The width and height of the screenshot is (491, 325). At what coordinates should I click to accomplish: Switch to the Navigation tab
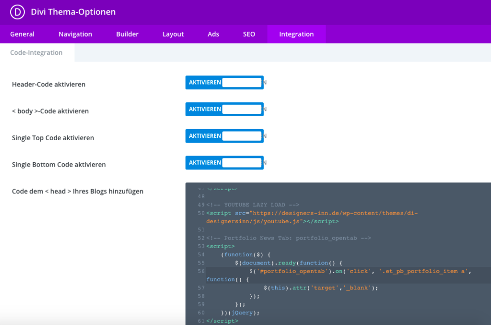(75, 34)
